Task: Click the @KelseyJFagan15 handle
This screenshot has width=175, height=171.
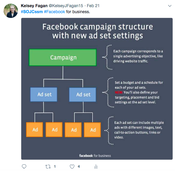Action: tap(66, 6)
